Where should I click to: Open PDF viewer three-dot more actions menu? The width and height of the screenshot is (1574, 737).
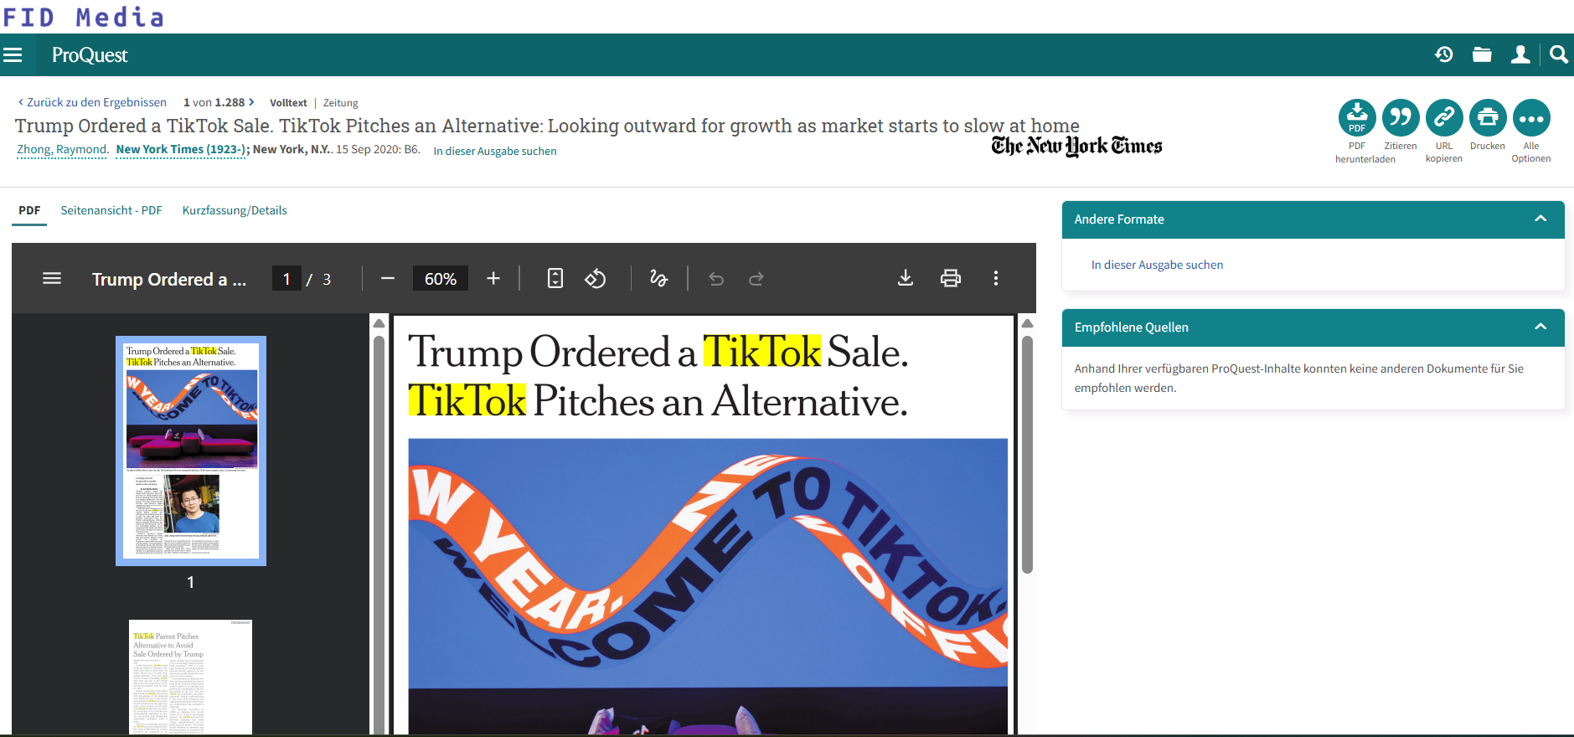[995, 279]
